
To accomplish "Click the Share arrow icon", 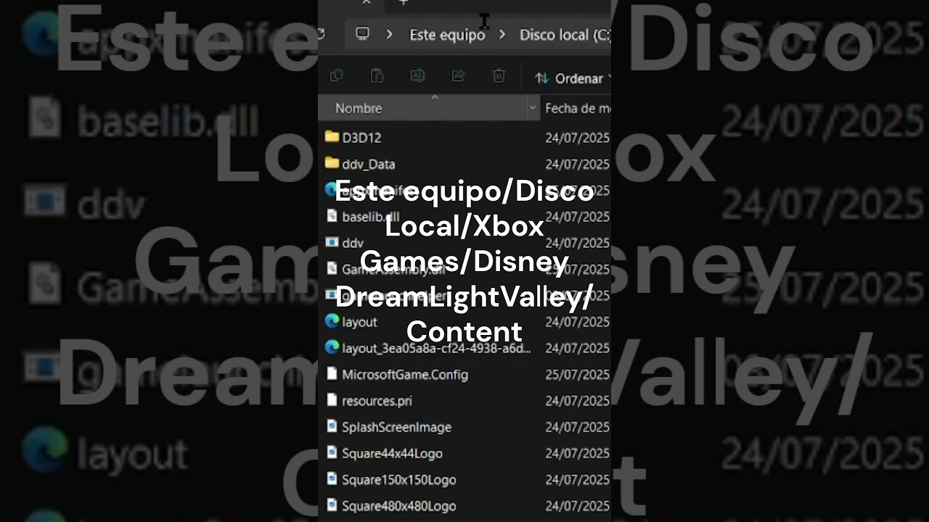I will 458,75.
